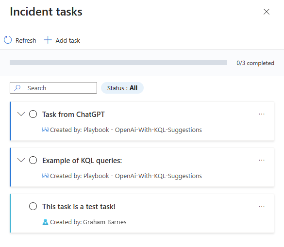Mark This task is a test task complete

click(x=33, y=206)
